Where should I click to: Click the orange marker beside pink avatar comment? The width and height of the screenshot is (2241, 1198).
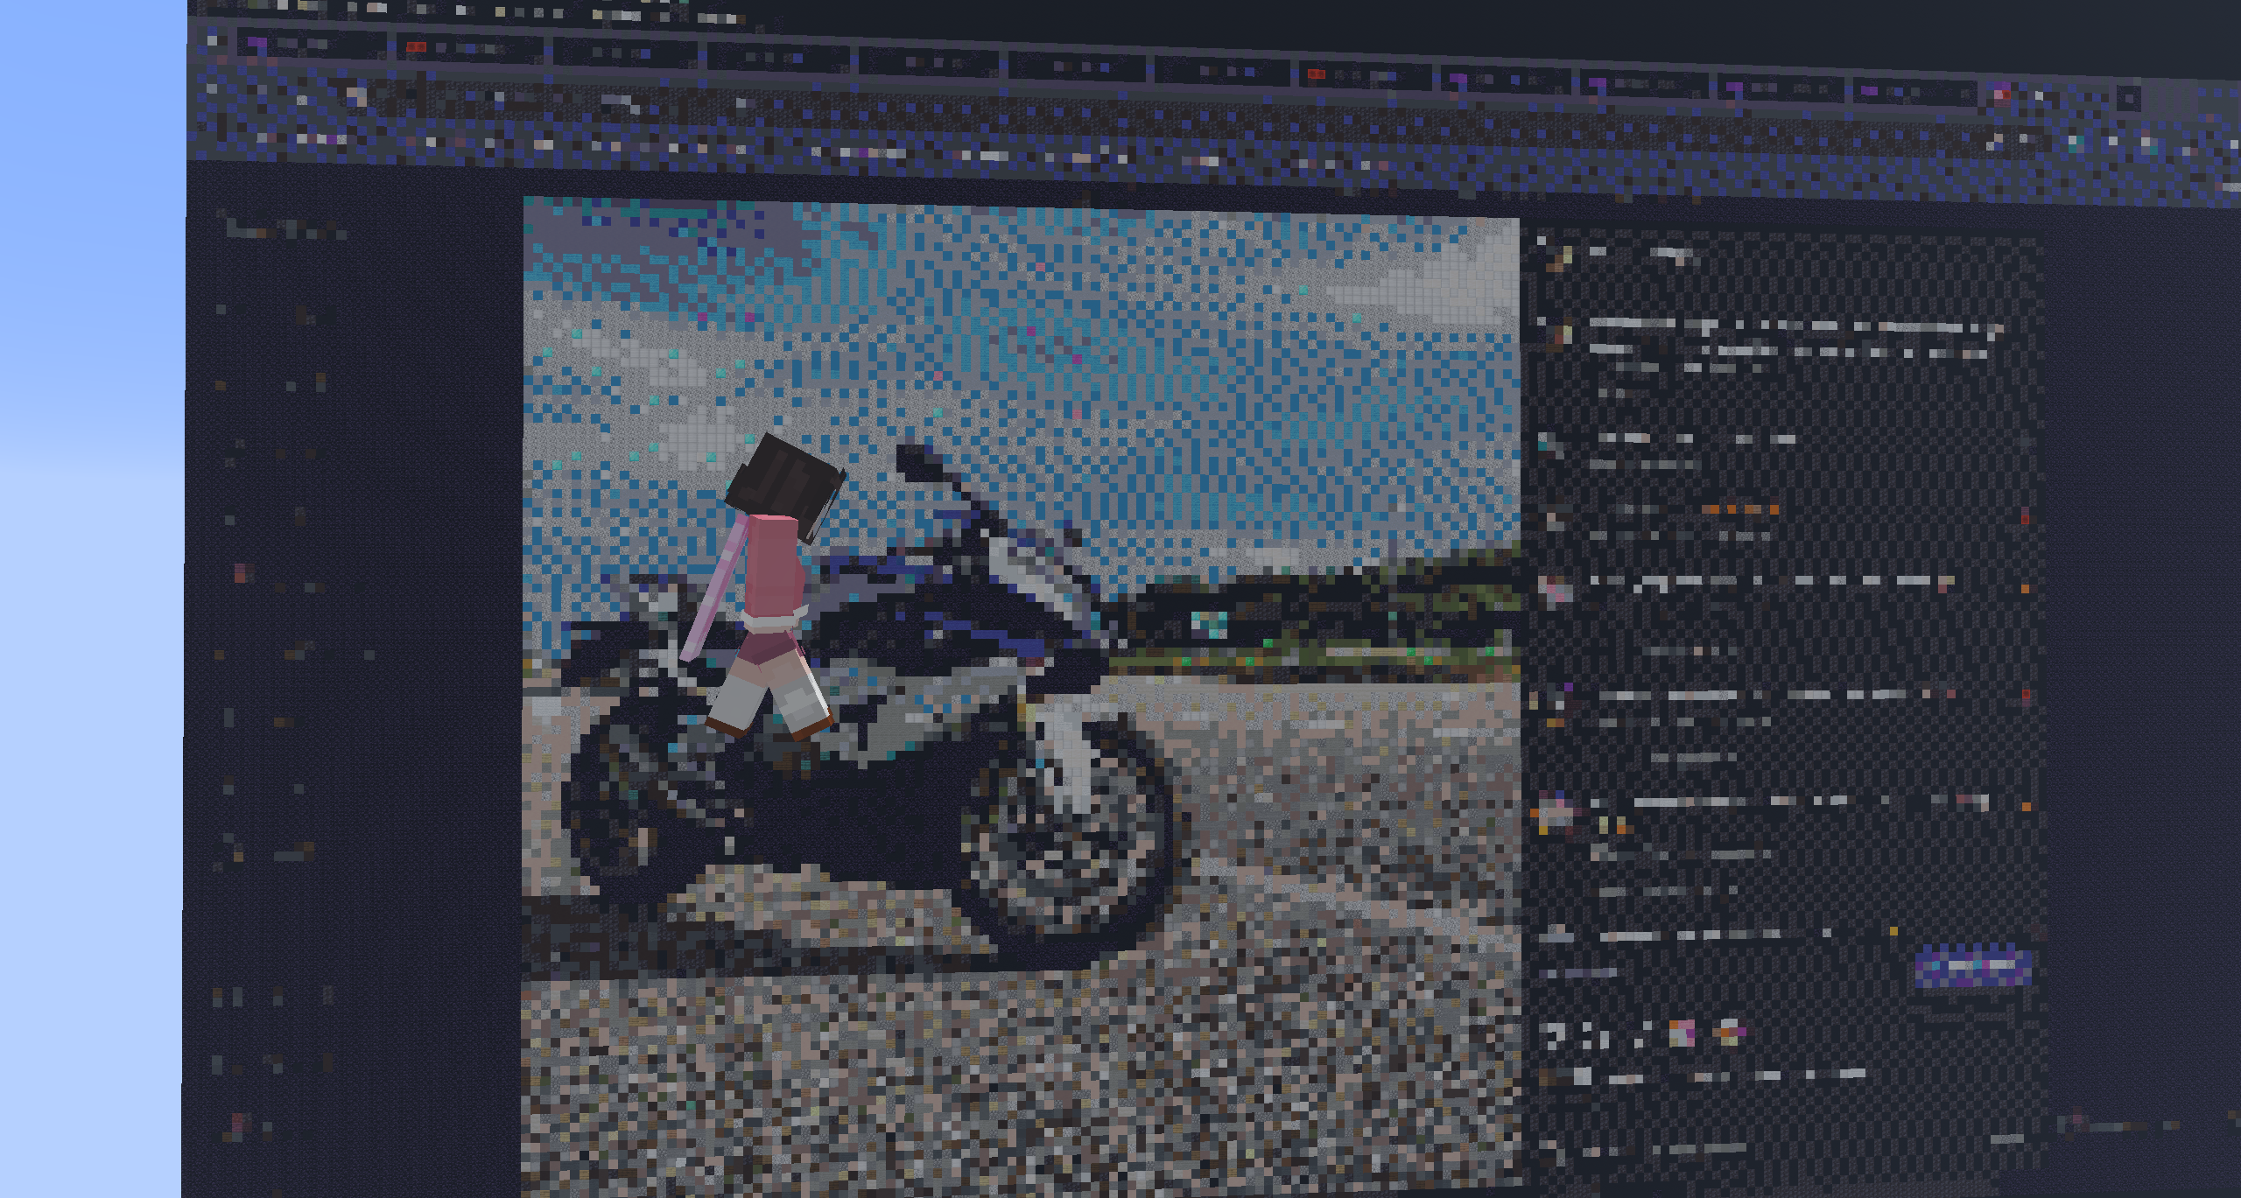tap(2026, 589)
